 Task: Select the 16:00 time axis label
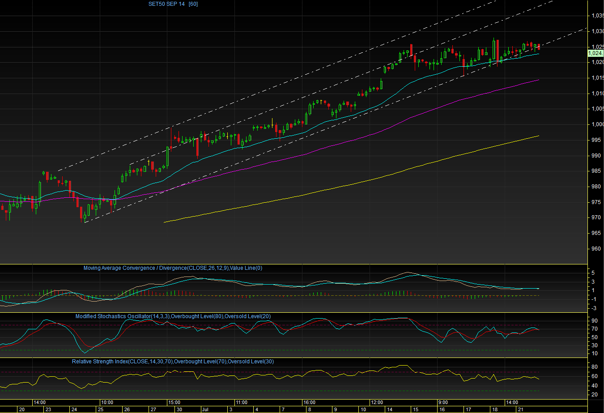coord(309,402)
